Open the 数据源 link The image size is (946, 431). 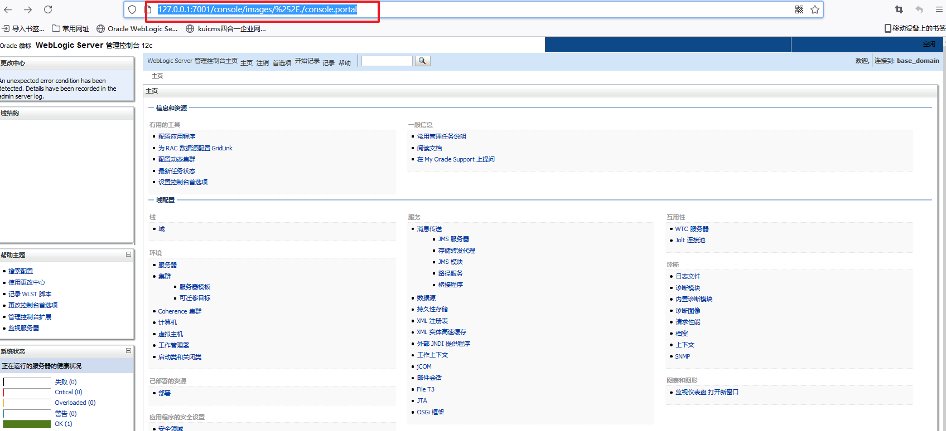tap(426, 298)
